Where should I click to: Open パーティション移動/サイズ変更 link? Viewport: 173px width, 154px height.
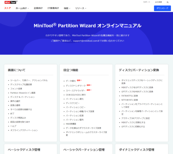click(x=80, y=111)
